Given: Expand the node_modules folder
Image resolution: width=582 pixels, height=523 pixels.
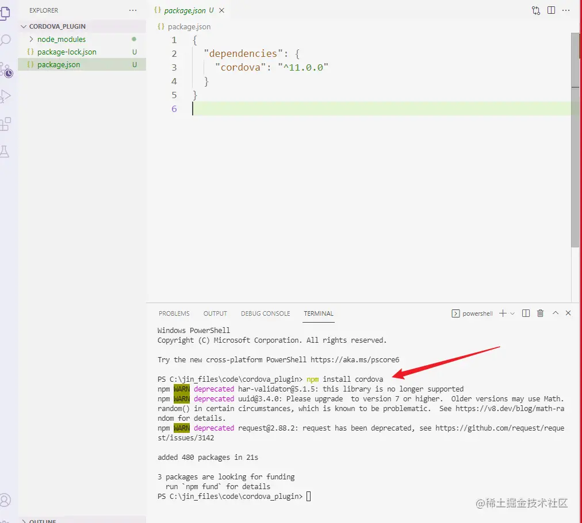Looking at the screenshot, I should click(x=82, y=39).
